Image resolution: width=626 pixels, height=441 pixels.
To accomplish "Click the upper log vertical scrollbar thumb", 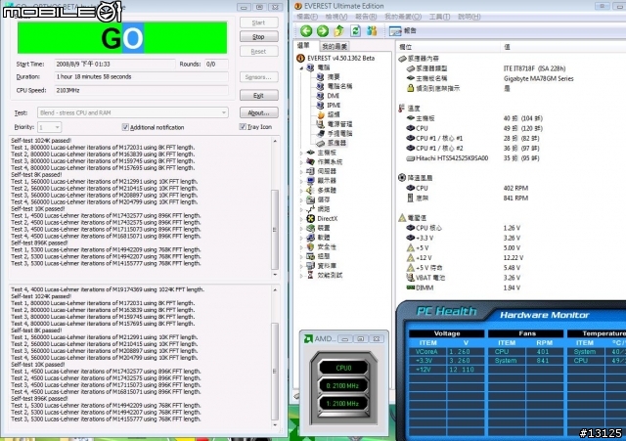I will coord(275,230).
